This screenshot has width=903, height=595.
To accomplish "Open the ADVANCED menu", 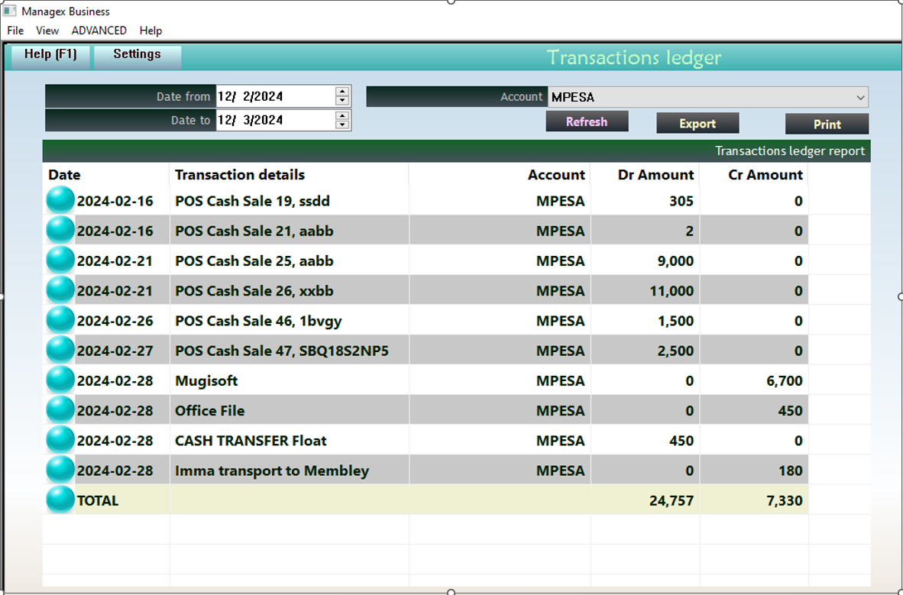I will click(x=99, y=31).
